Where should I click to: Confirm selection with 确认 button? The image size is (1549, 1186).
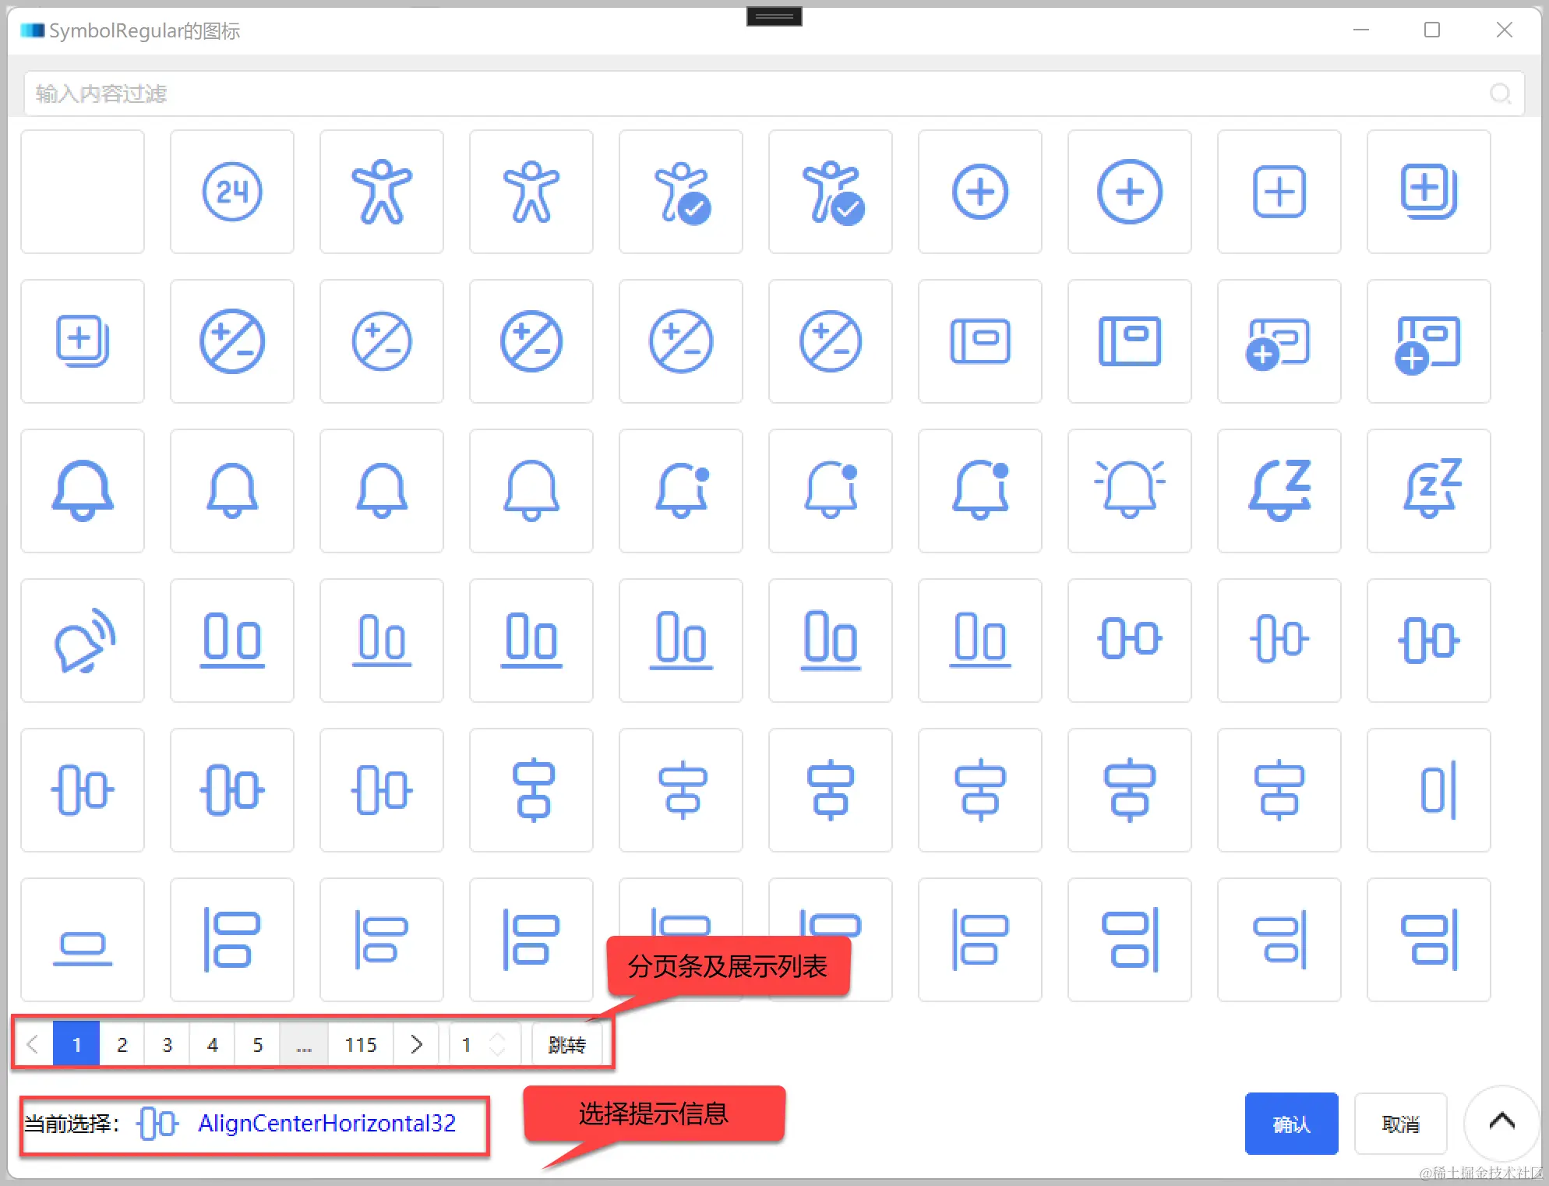[1290, 1124]
